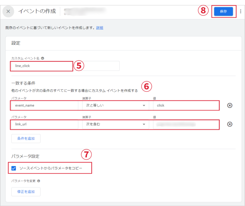
Task: Click the ソースイベントからパラメータをコピー label text
Action: point(51,168)
